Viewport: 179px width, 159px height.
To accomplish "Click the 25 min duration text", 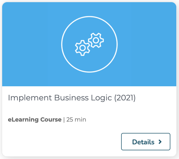I will pyautogui.click(x=76, y=120).
